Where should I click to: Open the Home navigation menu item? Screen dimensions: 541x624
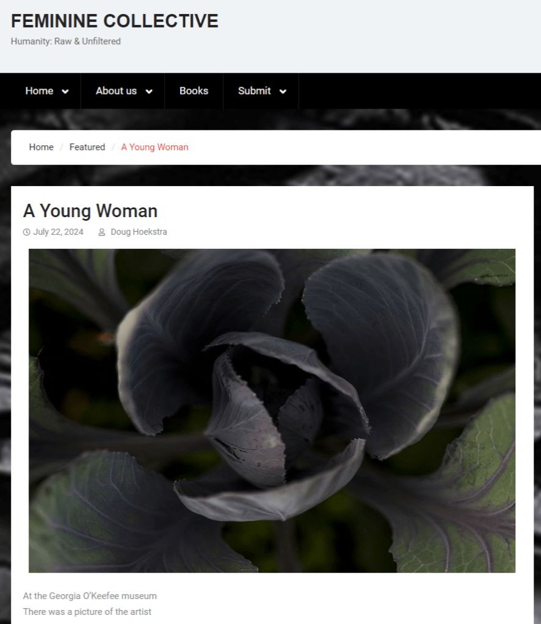point(40,91)
